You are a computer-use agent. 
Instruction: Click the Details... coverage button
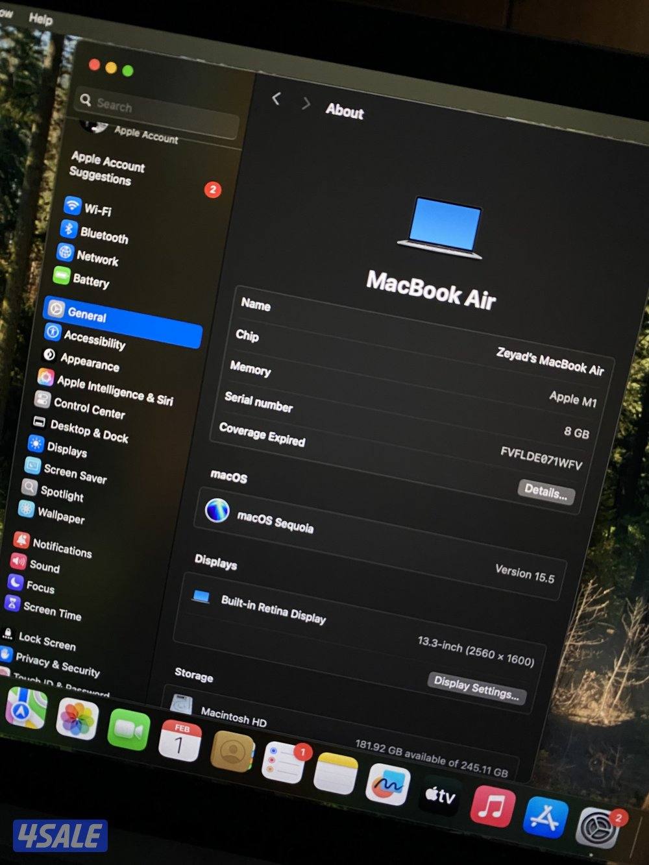tap(546, 491)
